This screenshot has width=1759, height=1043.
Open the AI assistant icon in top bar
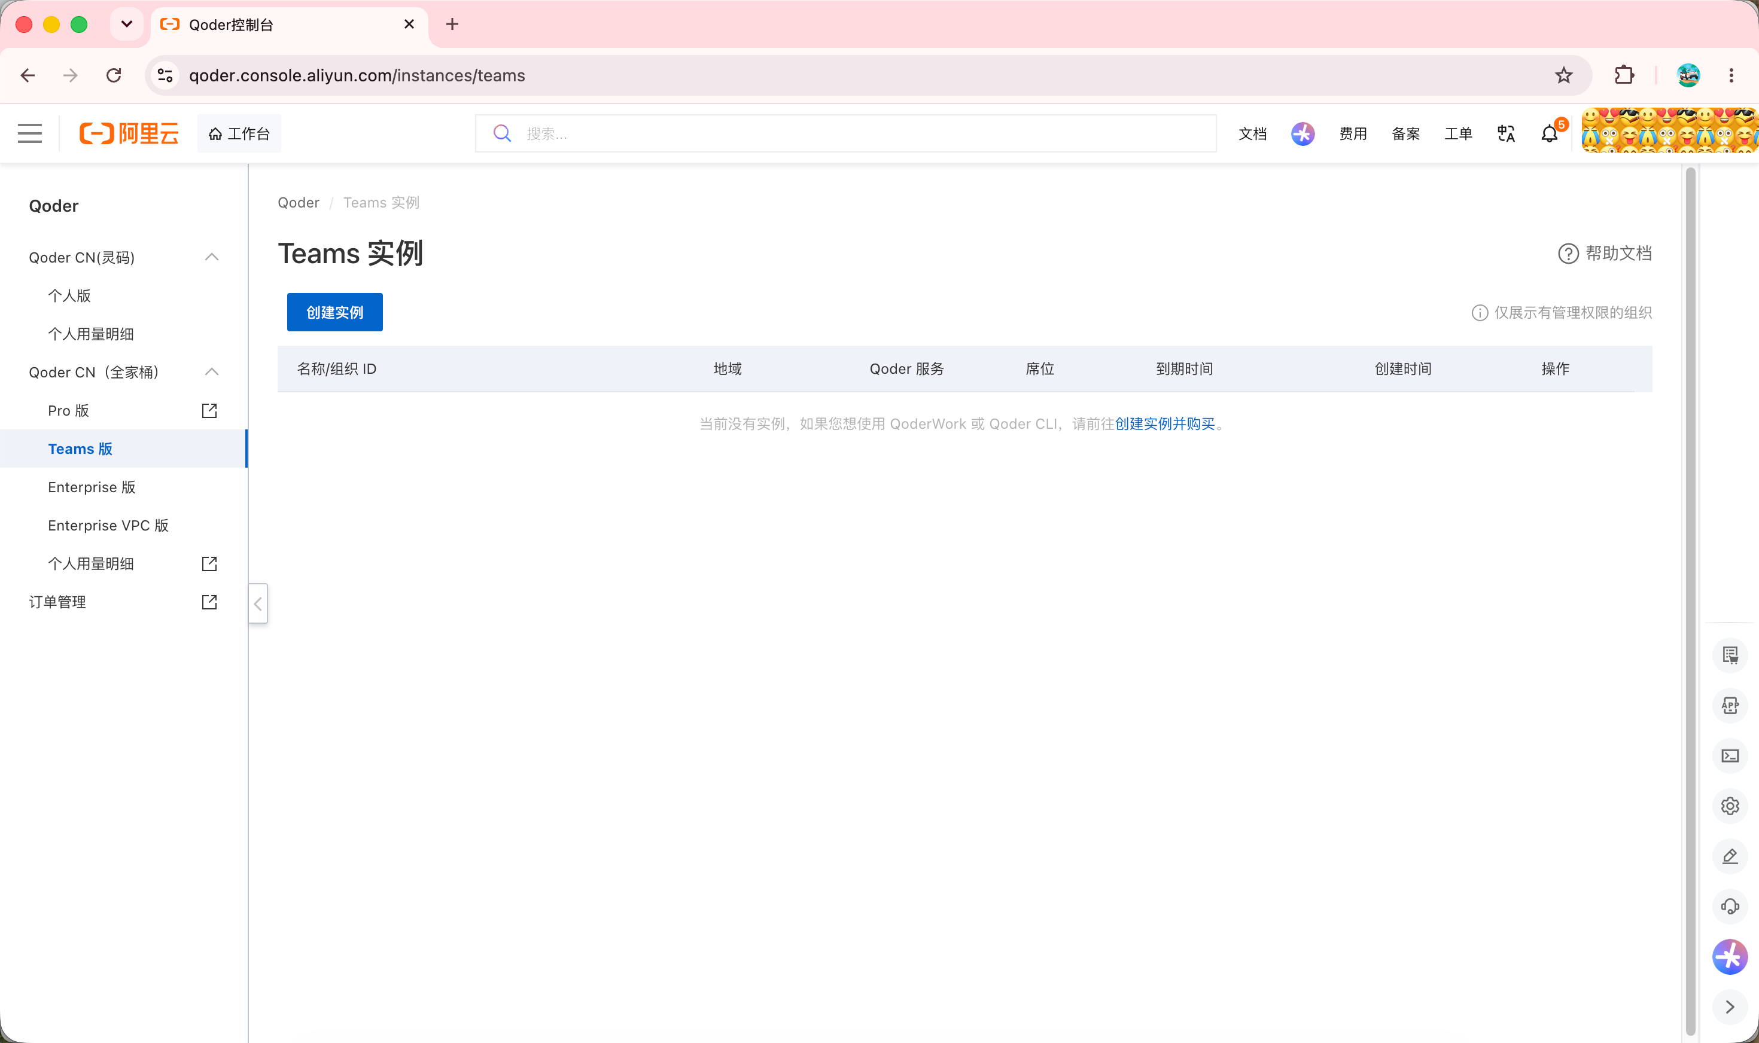click(1302, 133)
